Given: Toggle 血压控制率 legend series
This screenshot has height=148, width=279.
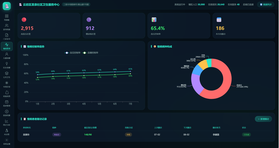Looking at the screenshot, I should click(x=73, y=53).
